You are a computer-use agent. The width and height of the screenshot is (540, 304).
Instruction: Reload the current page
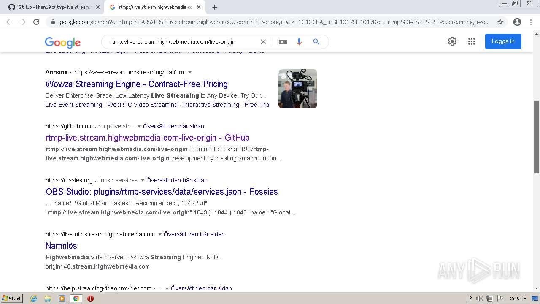pos(36,22)
